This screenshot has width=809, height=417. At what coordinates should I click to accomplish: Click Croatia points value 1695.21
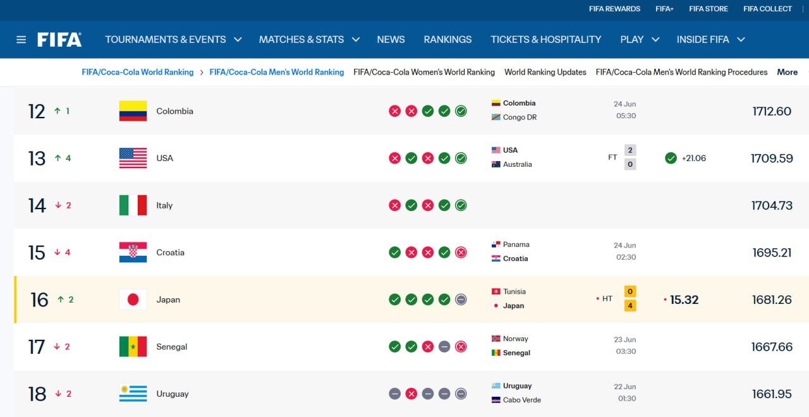[772, 253]
